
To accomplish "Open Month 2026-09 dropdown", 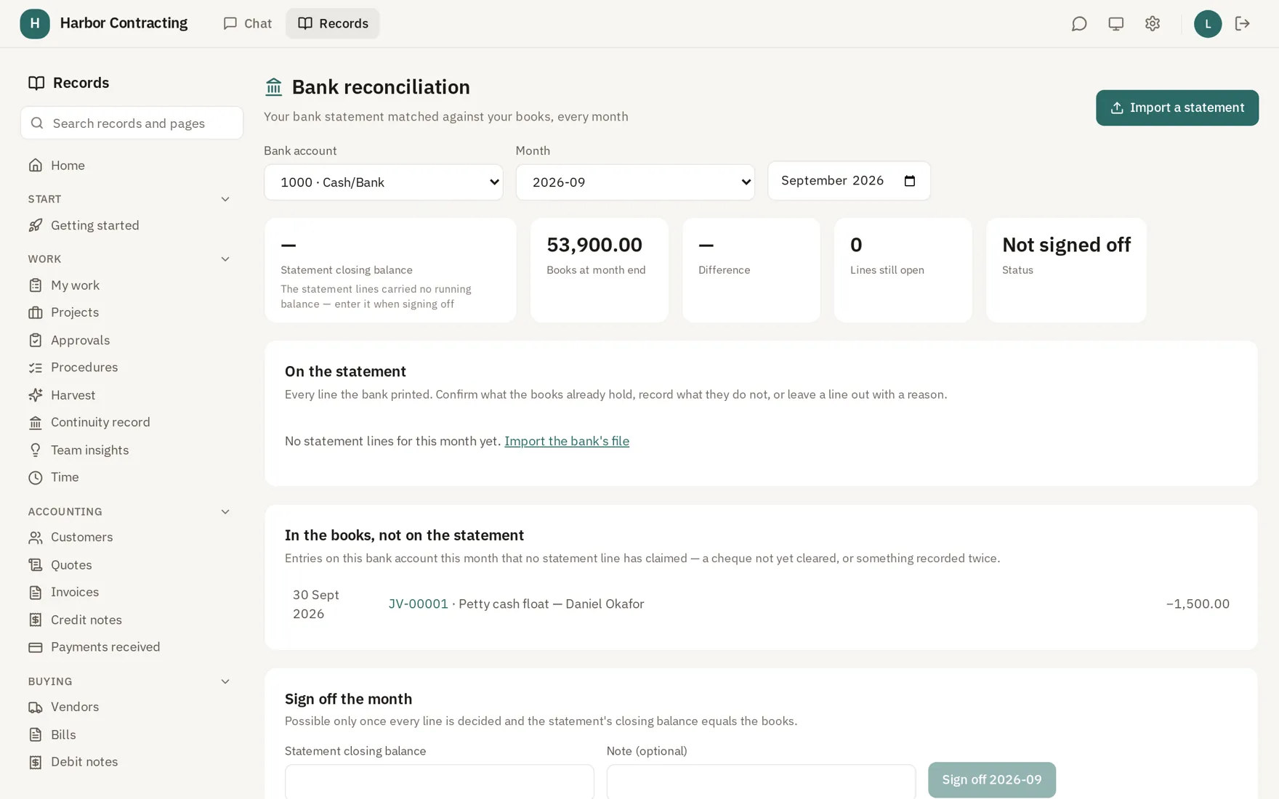I will point(635,182).
